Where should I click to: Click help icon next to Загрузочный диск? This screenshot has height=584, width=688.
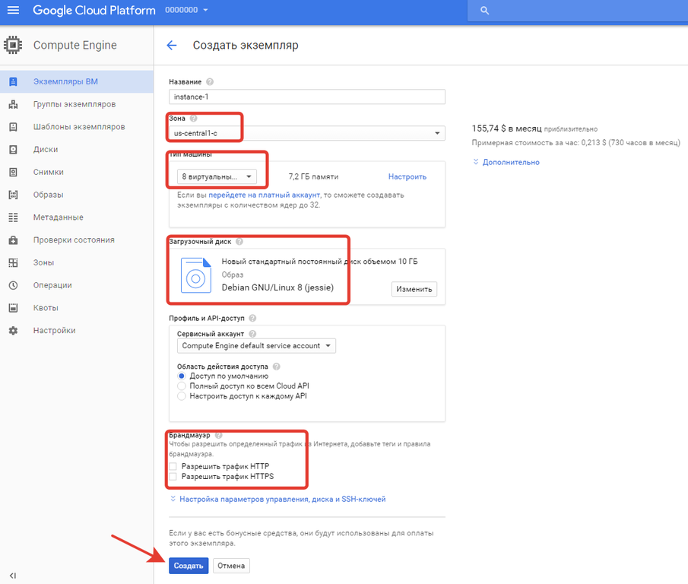pyautogui.click(x=239, y=241)
